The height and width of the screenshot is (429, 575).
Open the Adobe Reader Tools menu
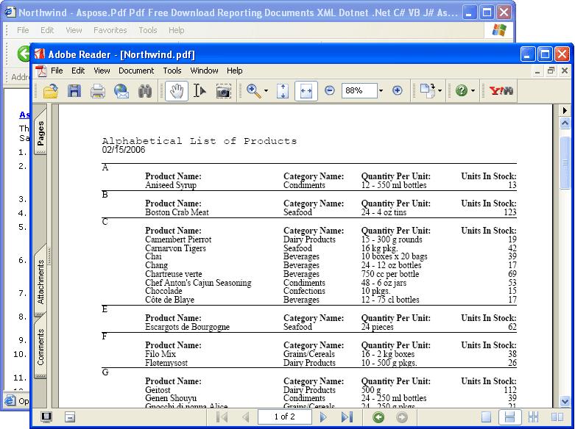(172, 71)
